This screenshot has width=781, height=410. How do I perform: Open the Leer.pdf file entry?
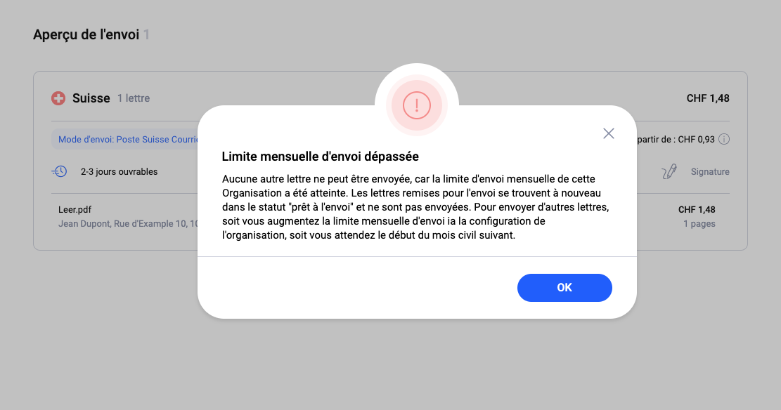(x=75, y=209)
